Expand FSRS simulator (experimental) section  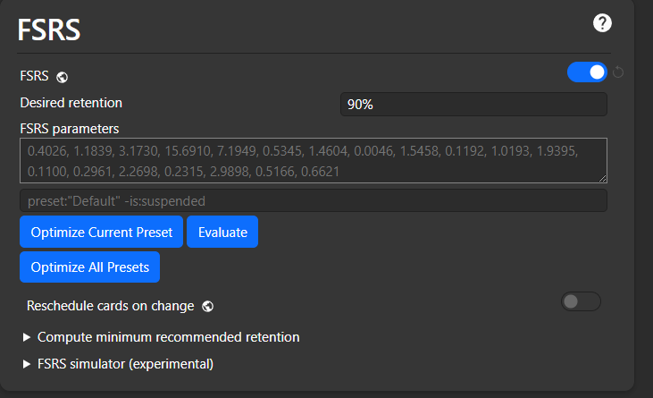pyautogui.click(x=118, y=364)
